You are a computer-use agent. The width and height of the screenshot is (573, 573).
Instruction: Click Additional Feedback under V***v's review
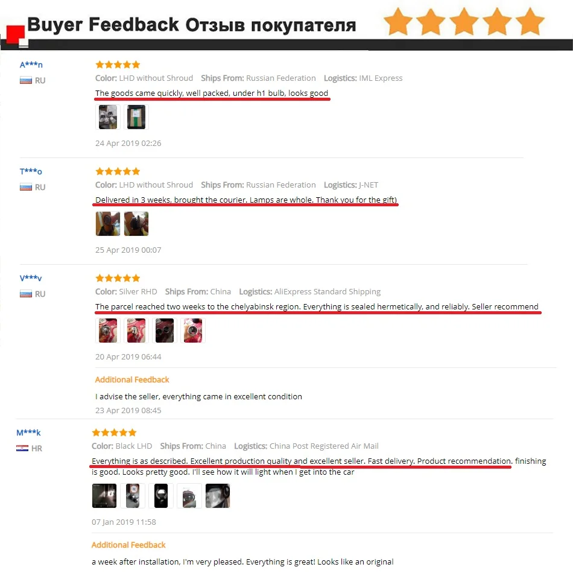(x=132, y=379)
